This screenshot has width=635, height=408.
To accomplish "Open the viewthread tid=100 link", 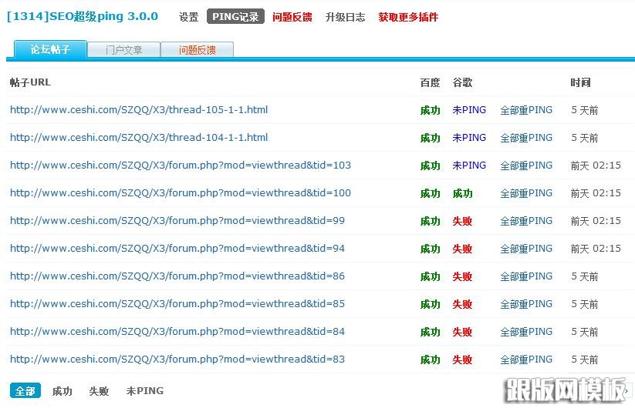I will [180, 193].
